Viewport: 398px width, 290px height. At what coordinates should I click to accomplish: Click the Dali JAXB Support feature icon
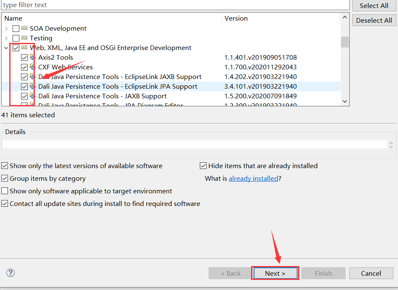(33, 96)
